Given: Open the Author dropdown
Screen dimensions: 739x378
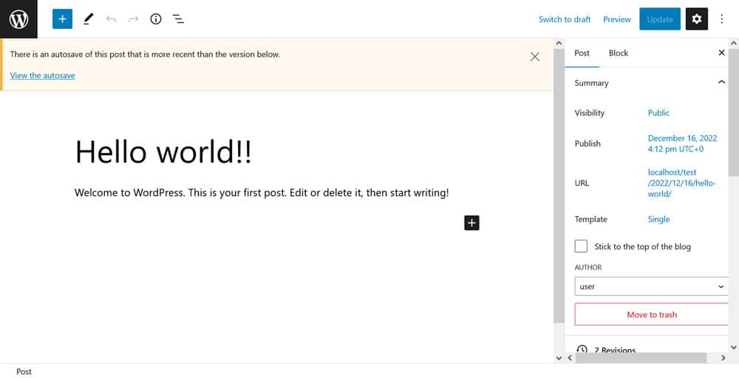Looking at the screenshot, I should click(651, 286).
